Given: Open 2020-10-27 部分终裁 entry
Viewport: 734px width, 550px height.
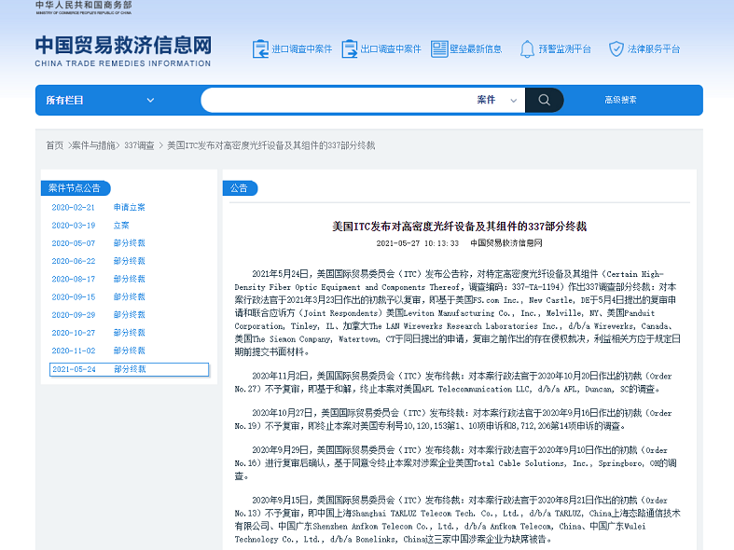Looking at the screenshot, I should tap(98, 333).
